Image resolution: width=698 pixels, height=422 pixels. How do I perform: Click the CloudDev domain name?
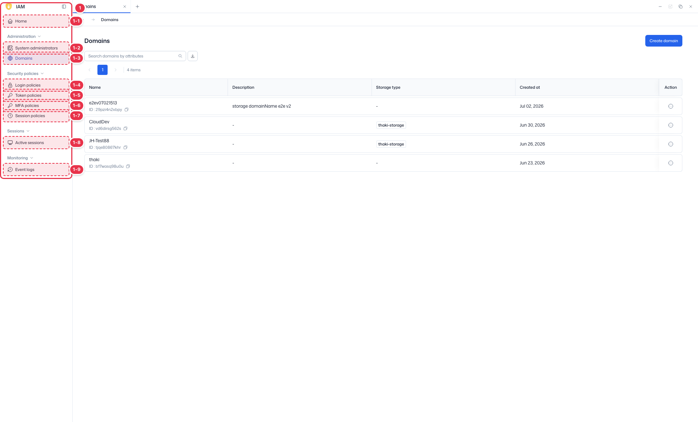pyautogui.click(x=99, y=122)
